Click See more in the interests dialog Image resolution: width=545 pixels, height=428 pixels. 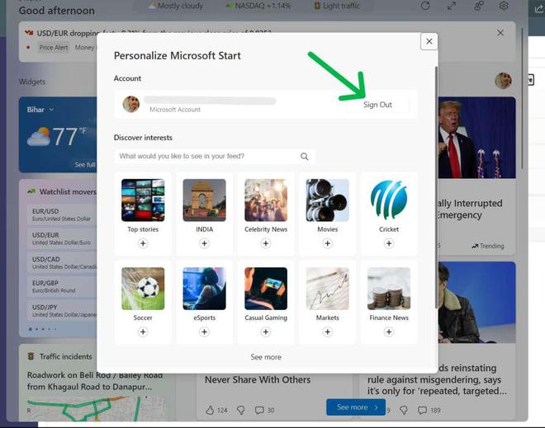pos(266,357)
